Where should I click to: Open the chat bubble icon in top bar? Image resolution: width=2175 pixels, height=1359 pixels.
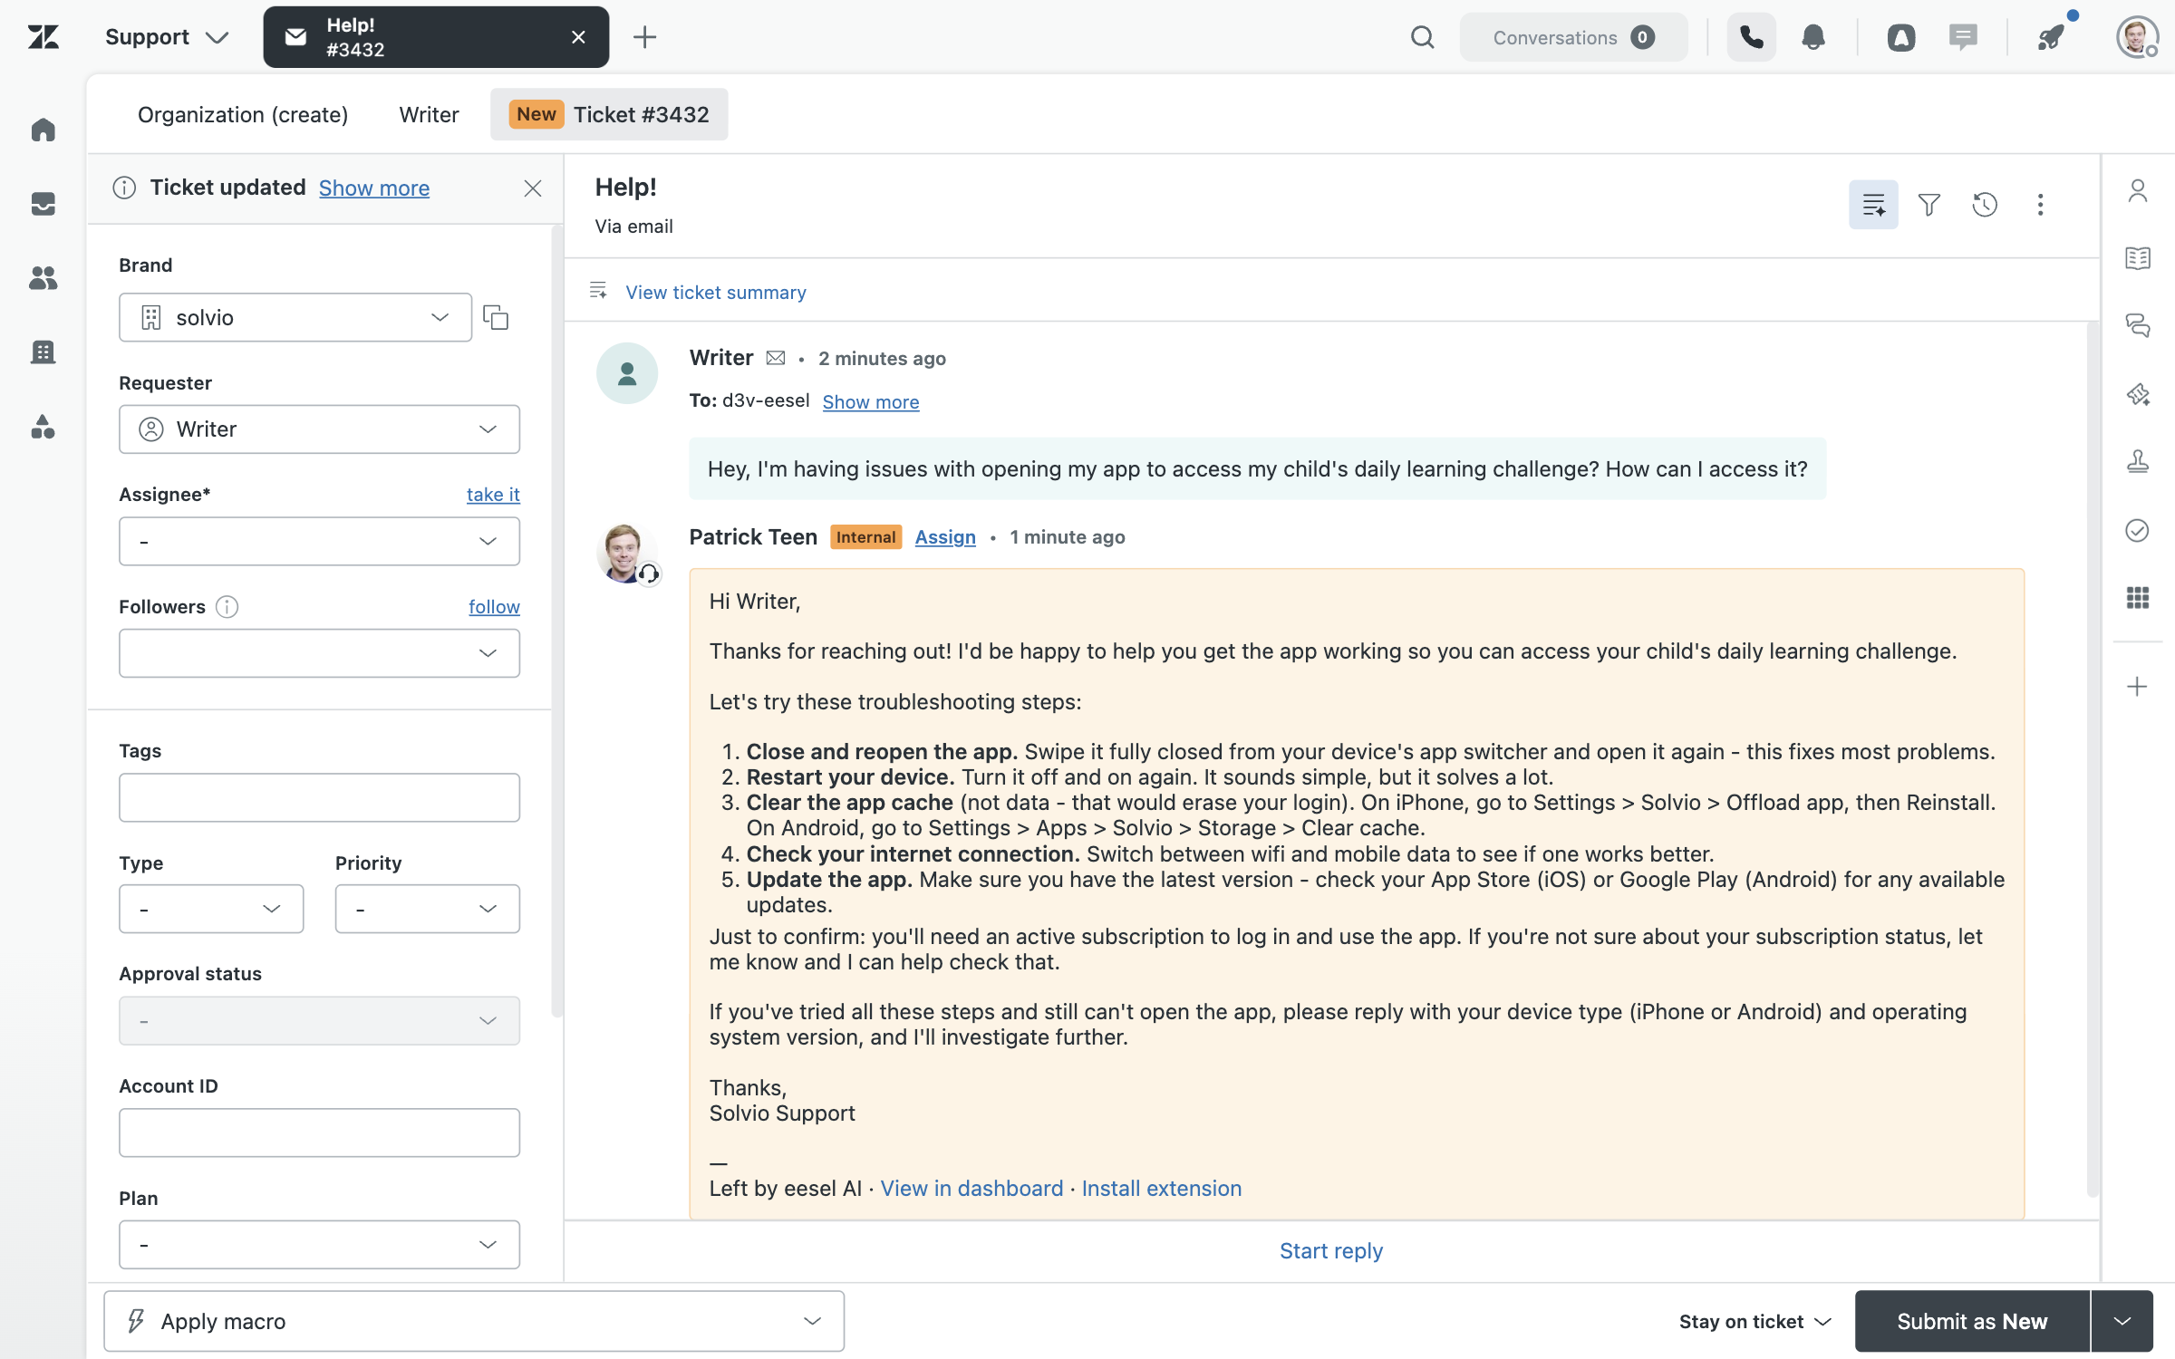click(x=1963, y=37)
